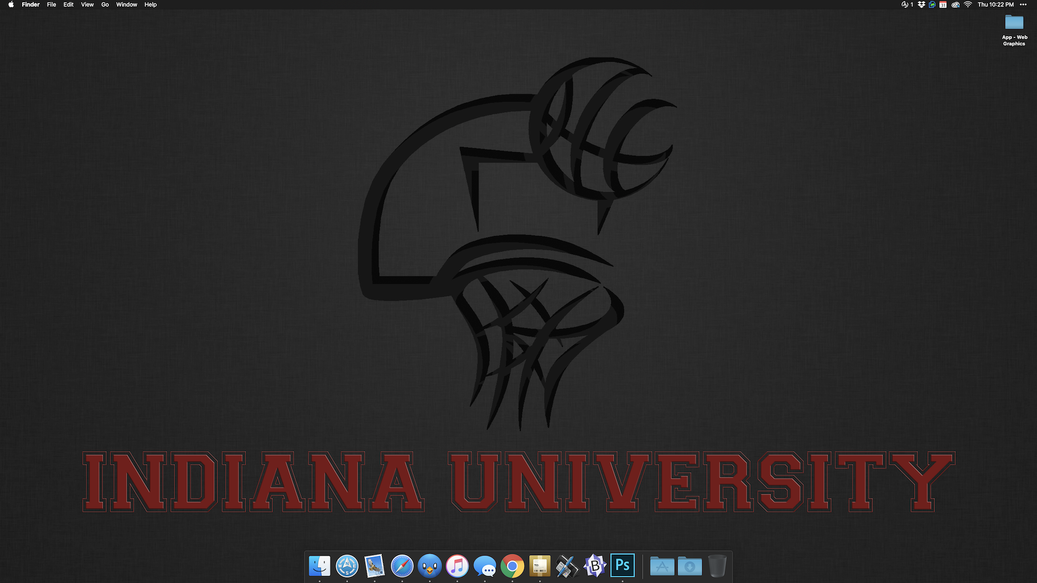Open the Applications folder stack in the Dock
The image size is (1037, 583).
(x=662, y=566)
